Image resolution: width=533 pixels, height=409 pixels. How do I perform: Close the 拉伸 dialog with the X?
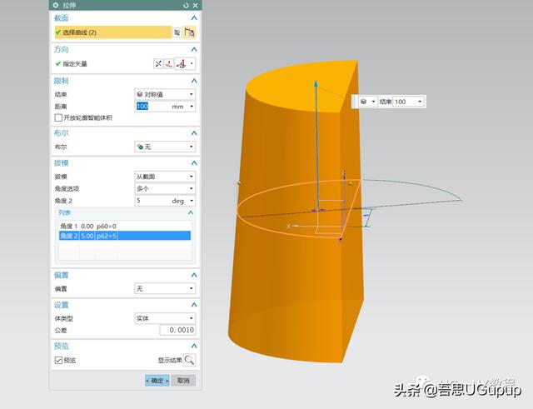pos(195,6)
